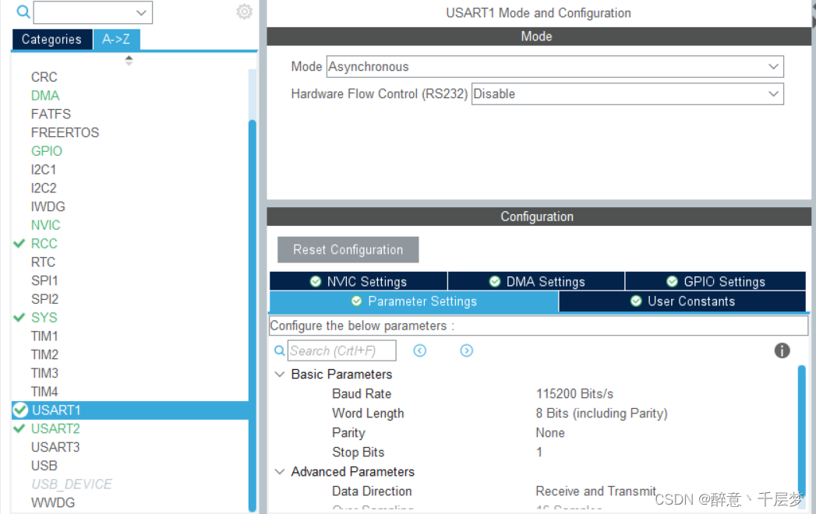Image resolution: width=816 pixels, height=514 pixels.
Task: Select RCC in the peripheral list
Action: point(44,244)
